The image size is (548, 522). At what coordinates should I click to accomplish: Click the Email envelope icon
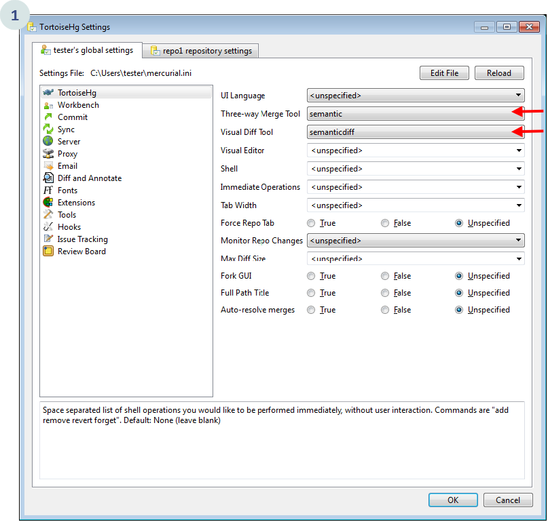(48, 165)
